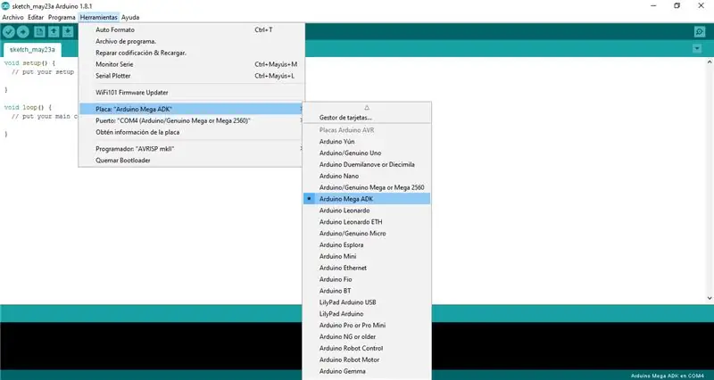The width and height of the screenshot is (714, 380).
Task: Open Gestor de tarjetas
Action: click(367, 118)
